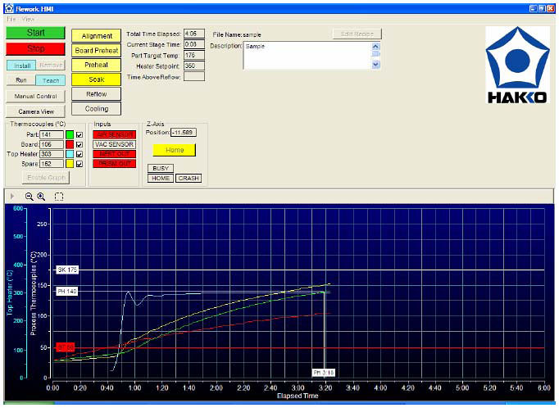
Task: Open Camera View
Action: coord(35,111)
